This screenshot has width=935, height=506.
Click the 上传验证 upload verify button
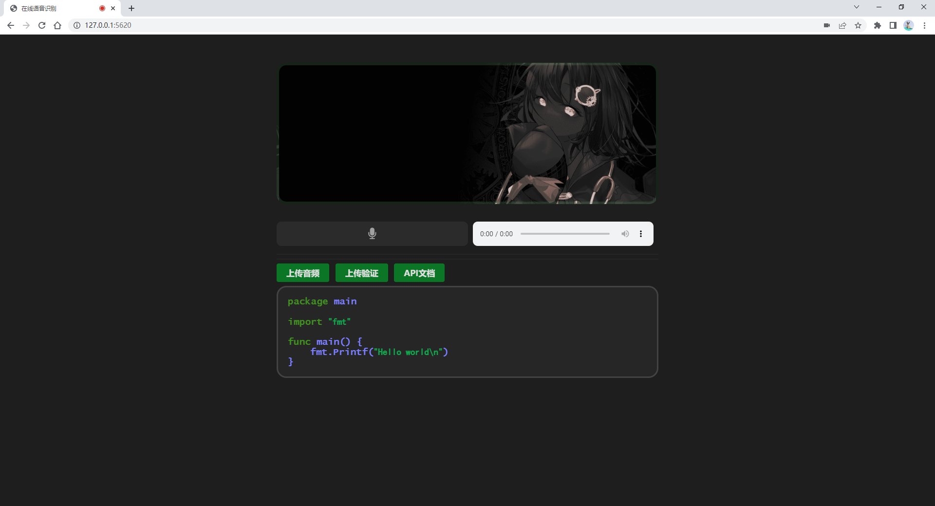[362, 273]
